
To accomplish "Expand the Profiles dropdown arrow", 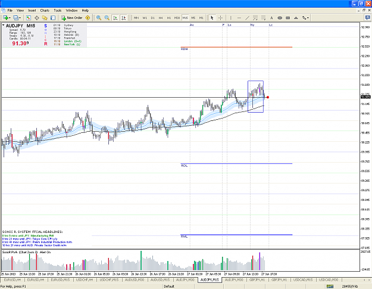I will pos(20,18).
